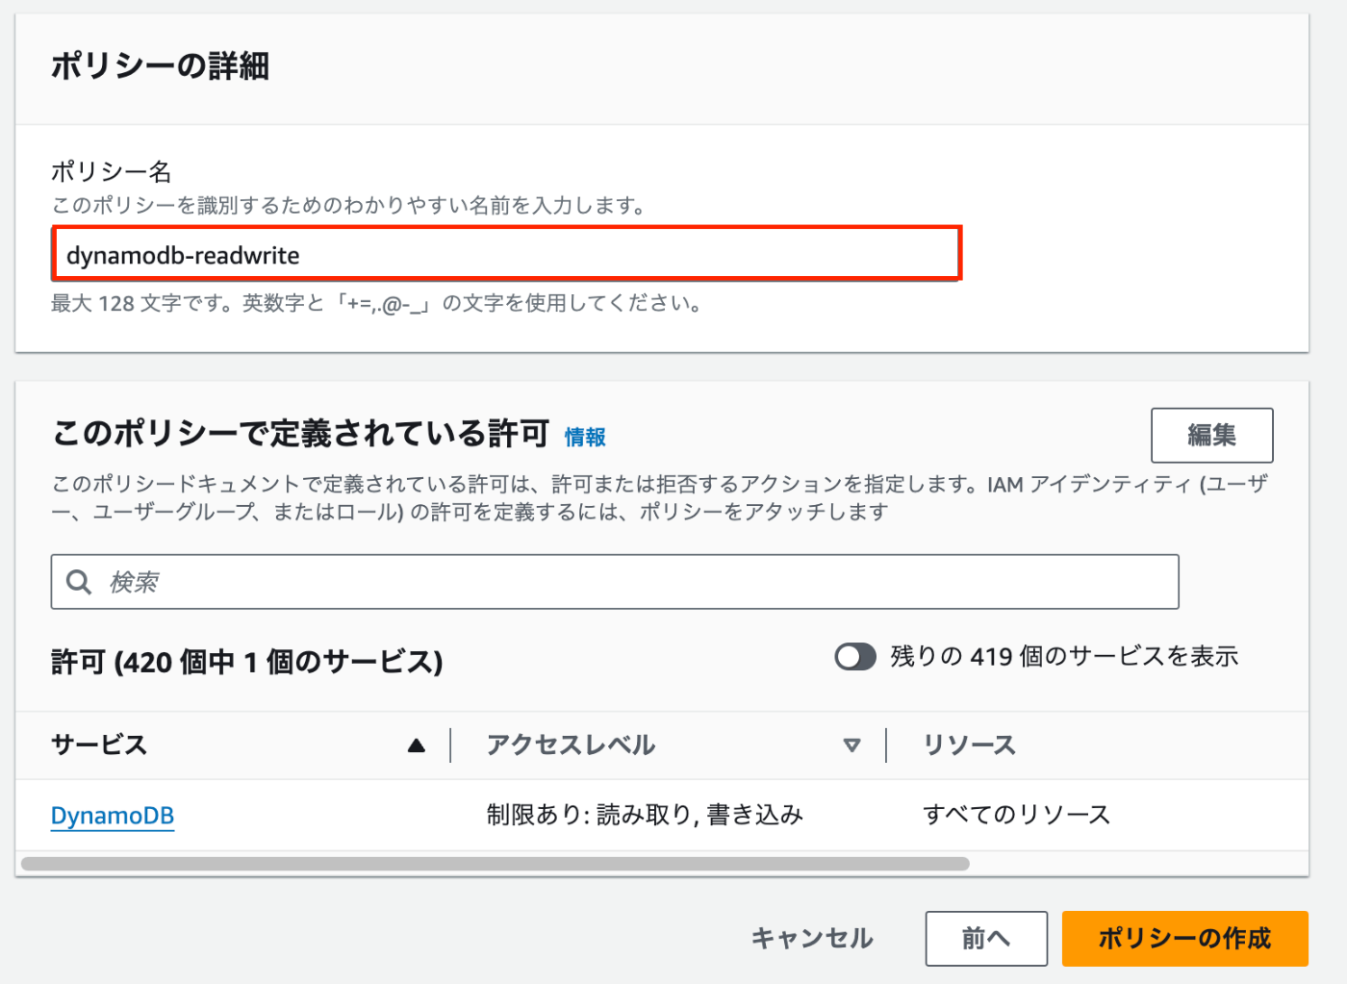The image size is (1347, 984).
Task: Click ポリシーの作成 create policy button
Action: click(1184, 938)
